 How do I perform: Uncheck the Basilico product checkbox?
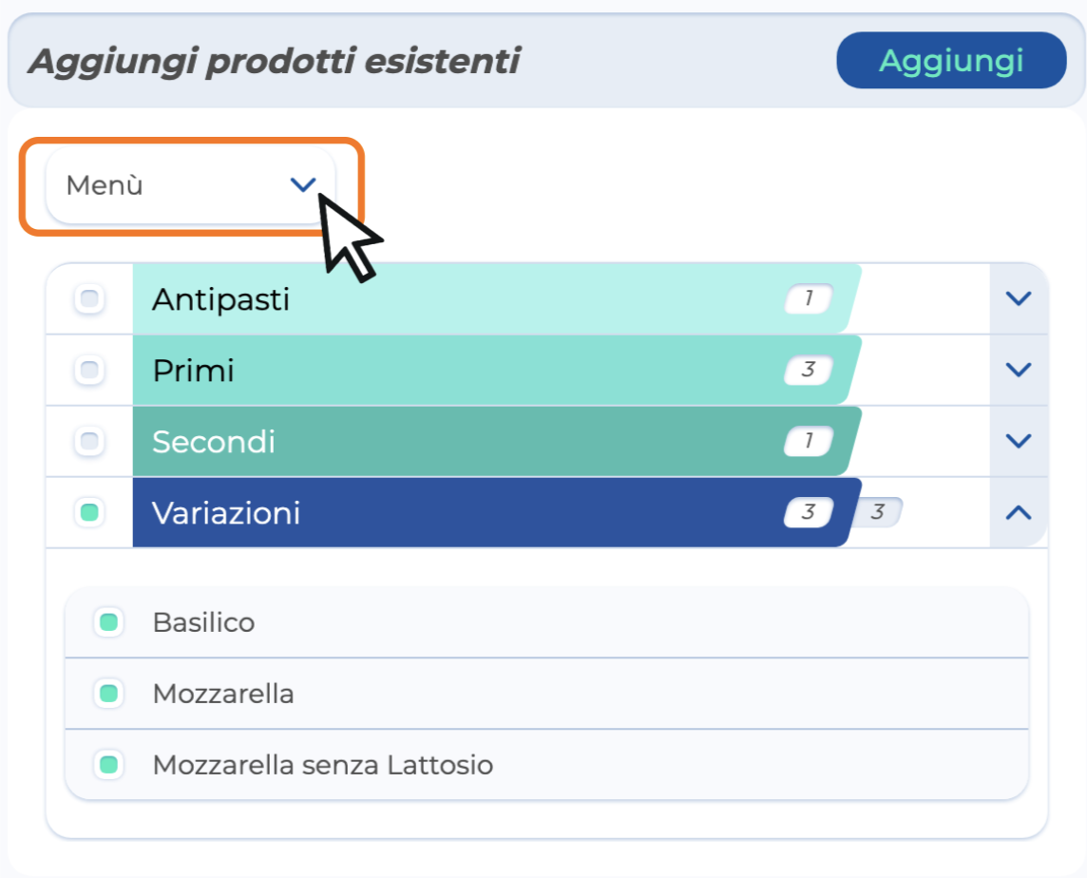(108, 623)
